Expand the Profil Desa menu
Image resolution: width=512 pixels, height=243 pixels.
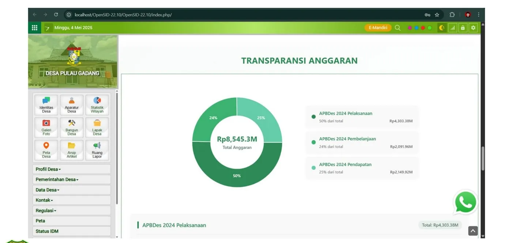[x=72, y=169]
